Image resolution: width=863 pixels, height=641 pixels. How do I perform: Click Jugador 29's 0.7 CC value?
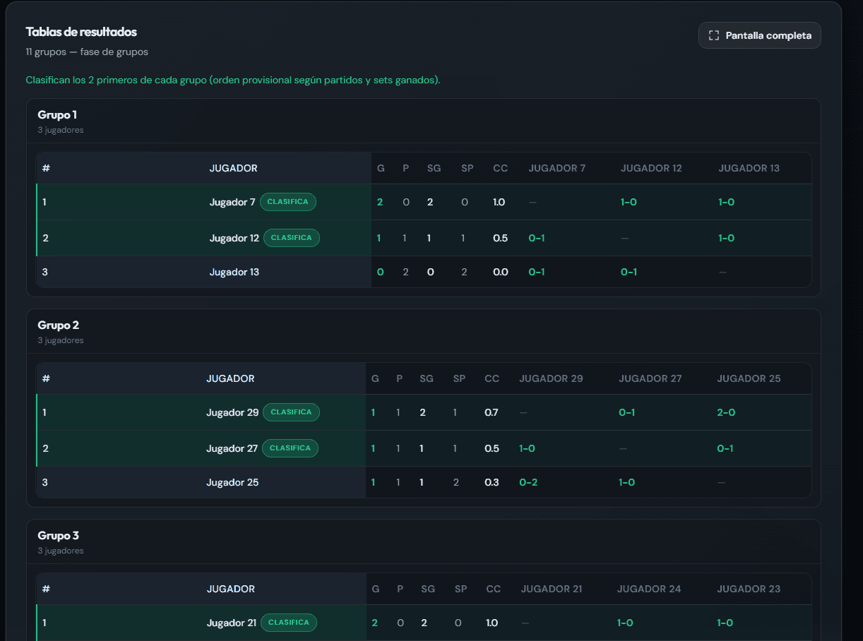coord(492,412)
